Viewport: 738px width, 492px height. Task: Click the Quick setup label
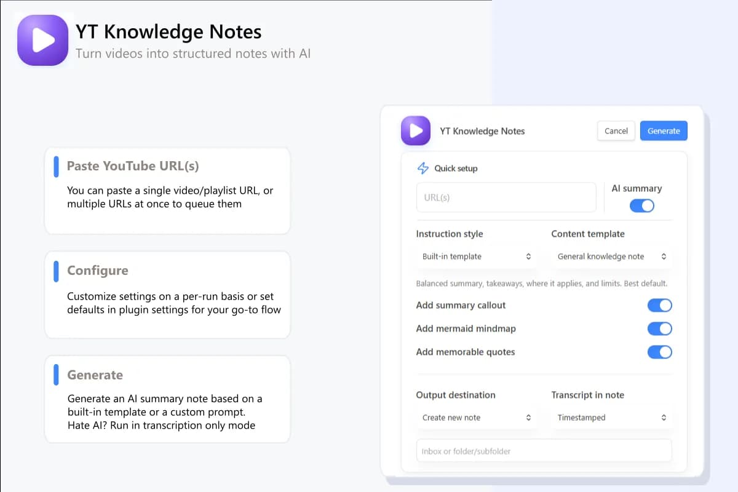pyautogui.click(x=456, y=168)
